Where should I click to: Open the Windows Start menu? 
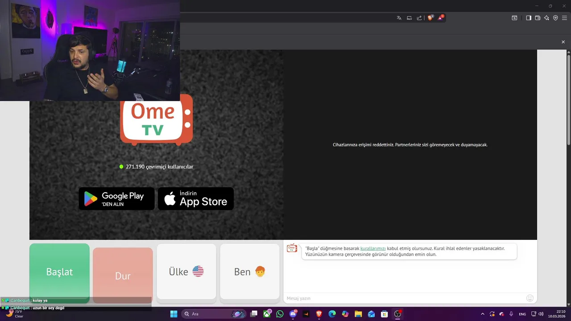click(x=174, y=314)
